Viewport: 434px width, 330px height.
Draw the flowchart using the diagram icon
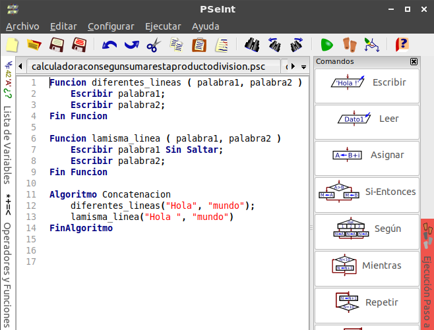pyautogui.click(x=372, y=45)
